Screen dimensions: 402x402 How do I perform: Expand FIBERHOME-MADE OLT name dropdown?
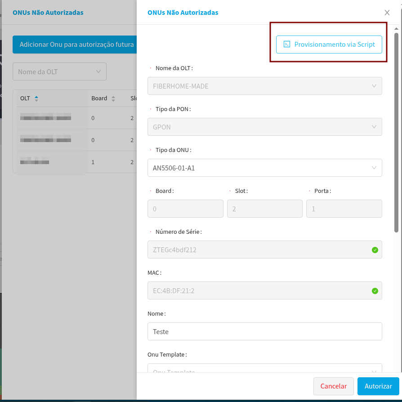pyautogui.click(x=264, y=86)
